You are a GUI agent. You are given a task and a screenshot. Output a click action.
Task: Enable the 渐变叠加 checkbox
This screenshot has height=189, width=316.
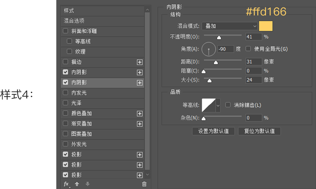coord(65,123)
